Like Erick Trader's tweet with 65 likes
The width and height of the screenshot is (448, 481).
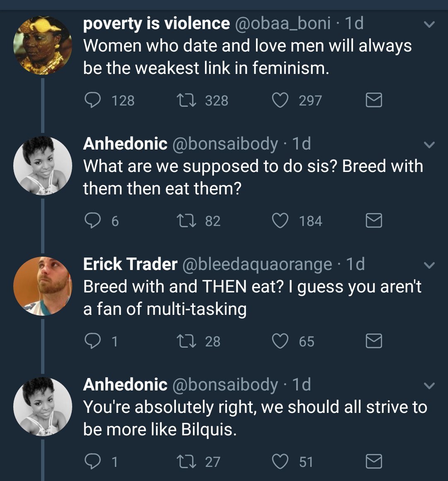[280, 341]
